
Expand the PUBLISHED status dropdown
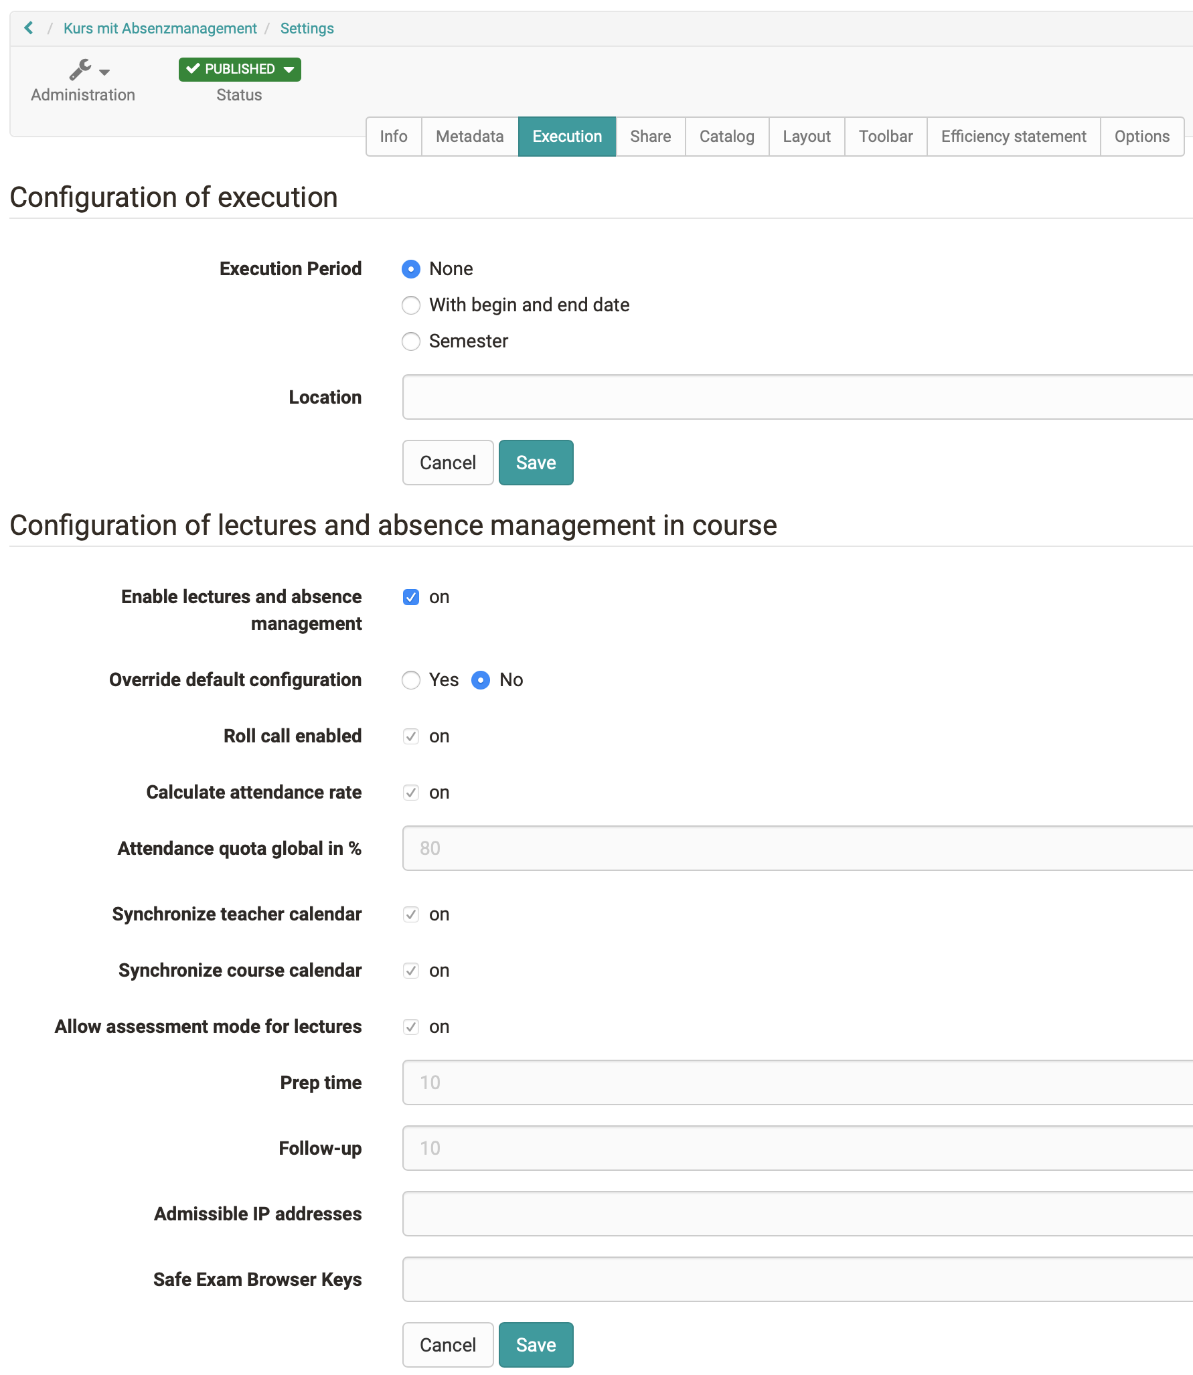pyautogui.click(x=240, y=69)
